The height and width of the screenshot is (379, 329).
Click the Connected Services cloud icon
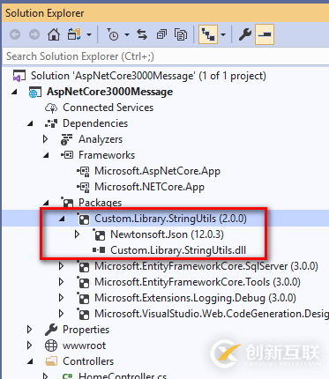[x=51, y=108]
